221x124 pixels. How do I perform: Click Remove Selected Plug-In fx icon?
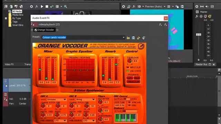[166, 24]
